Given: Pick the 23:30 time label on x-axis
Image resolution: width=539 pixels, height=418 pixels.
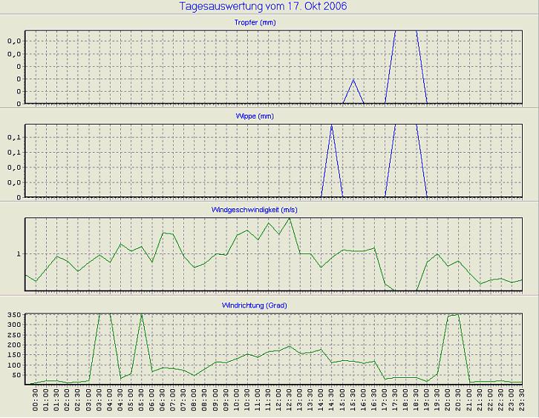Looking at the screenshot, I should (x=522, y=402).
